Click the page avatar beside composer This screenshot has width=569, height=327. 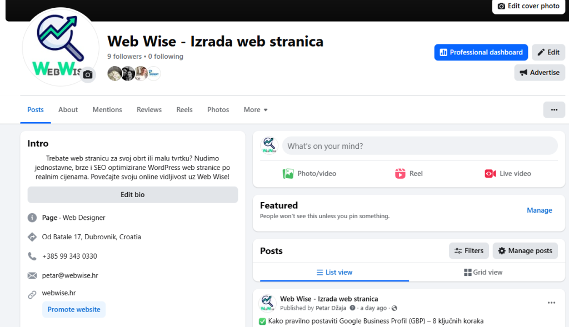pyautogui.click(x=269, y=146)
